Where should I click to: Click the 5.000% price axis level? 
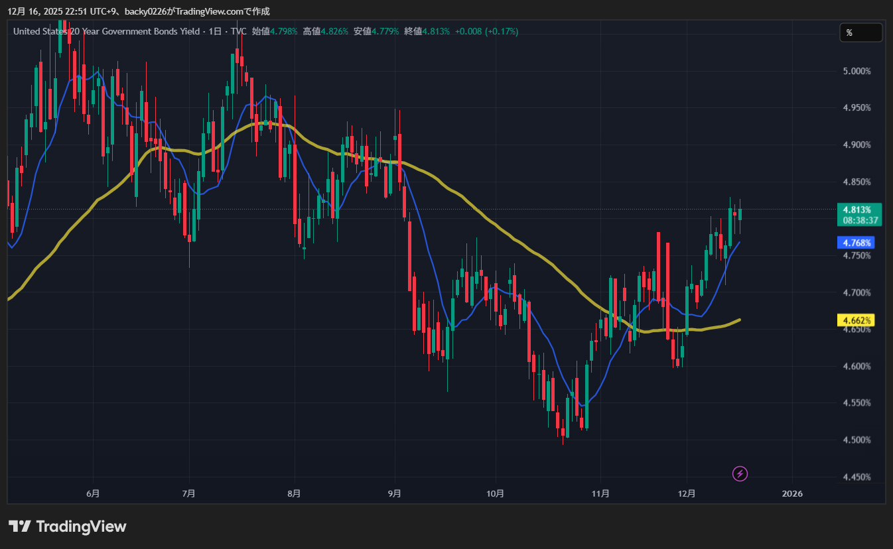pyautogui.click(x=857, y=71)
